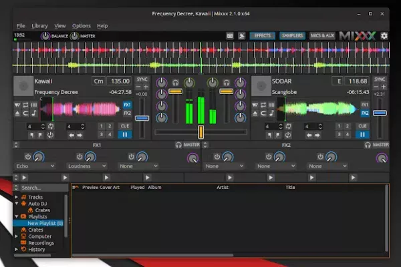Toggle the 4-deck view icon near Effects
401x267 pixels.
230,36
